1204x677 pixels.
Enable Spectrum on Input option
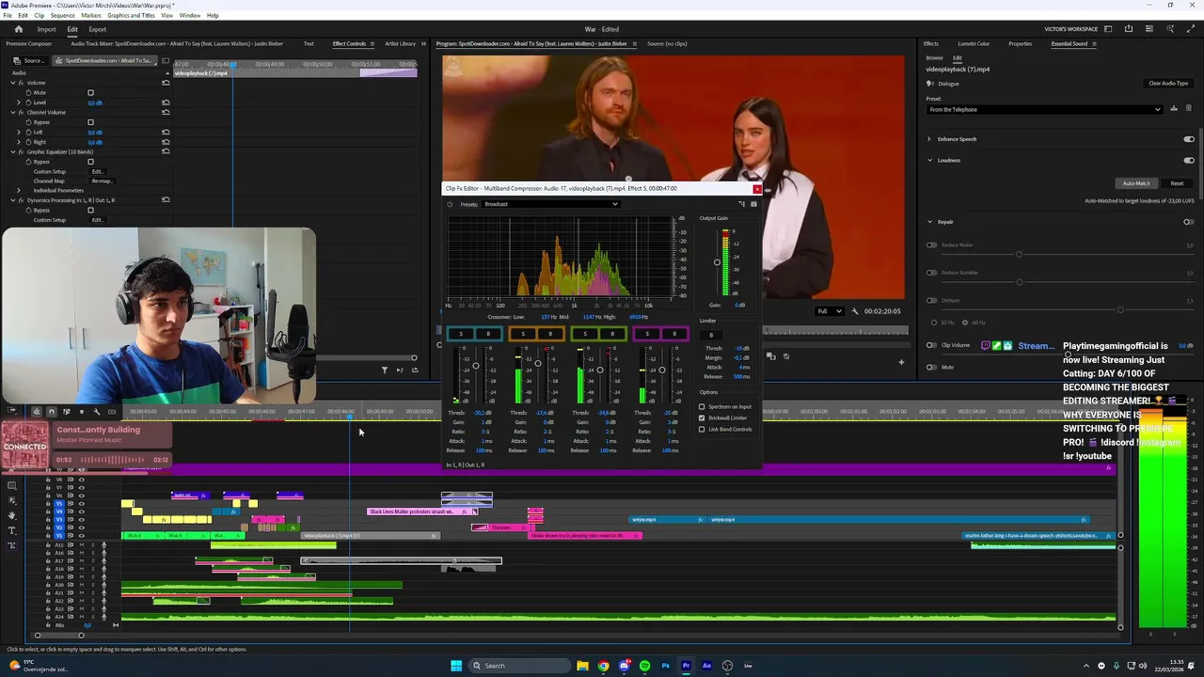[702, 407]
